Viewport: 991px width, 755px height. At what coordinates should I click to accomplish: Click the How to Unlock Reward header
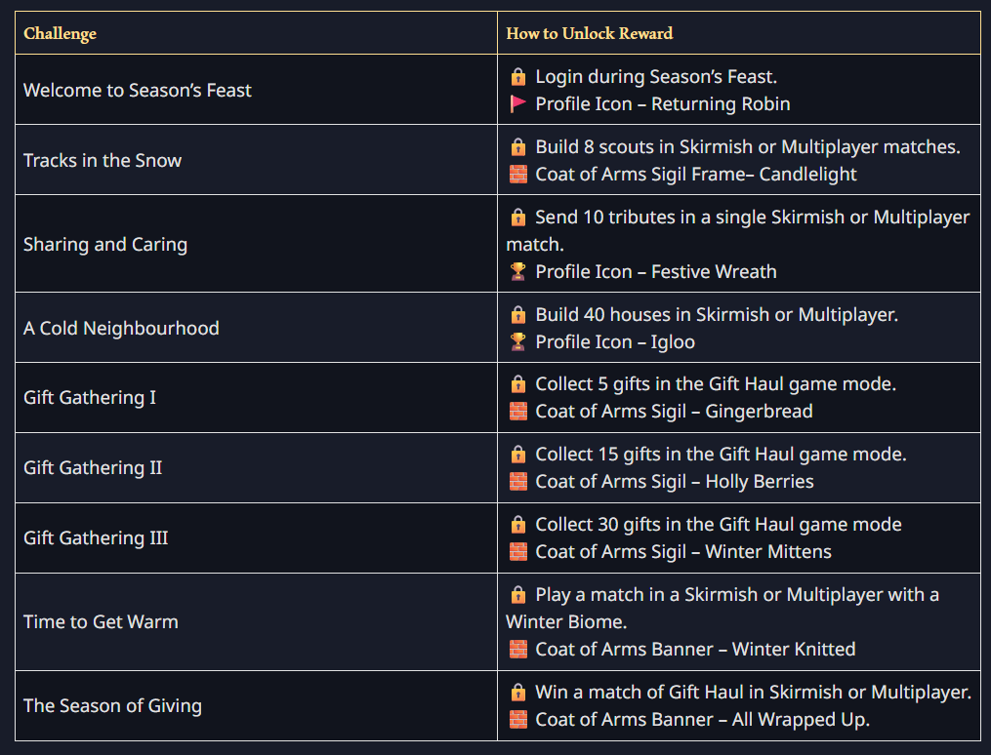(x=589, y=34)
